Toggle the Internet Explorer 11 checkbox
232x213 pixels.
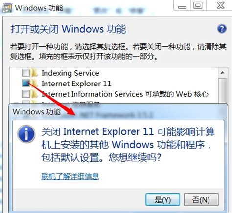[26, 83]
